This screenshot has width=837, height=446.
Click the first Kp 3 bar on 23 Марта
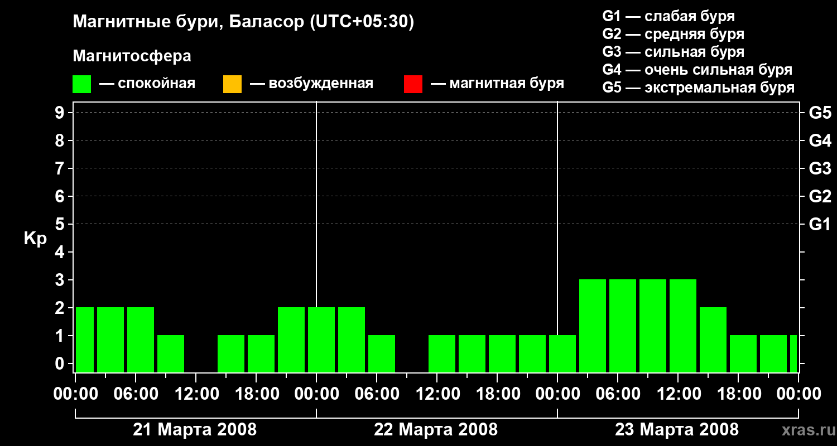(x=593, y=326)
